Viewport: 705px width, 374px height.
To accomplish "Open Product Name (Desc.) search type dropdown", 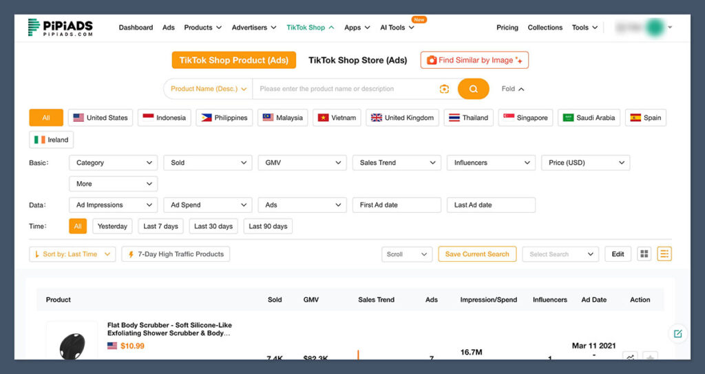I will pos(208,89).
